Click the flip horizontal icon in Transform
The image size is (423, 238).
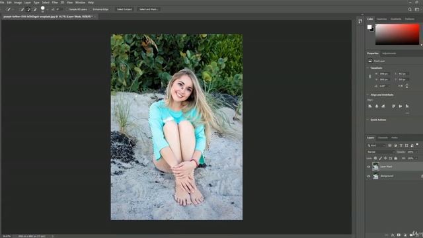click(x=401, y=86)
